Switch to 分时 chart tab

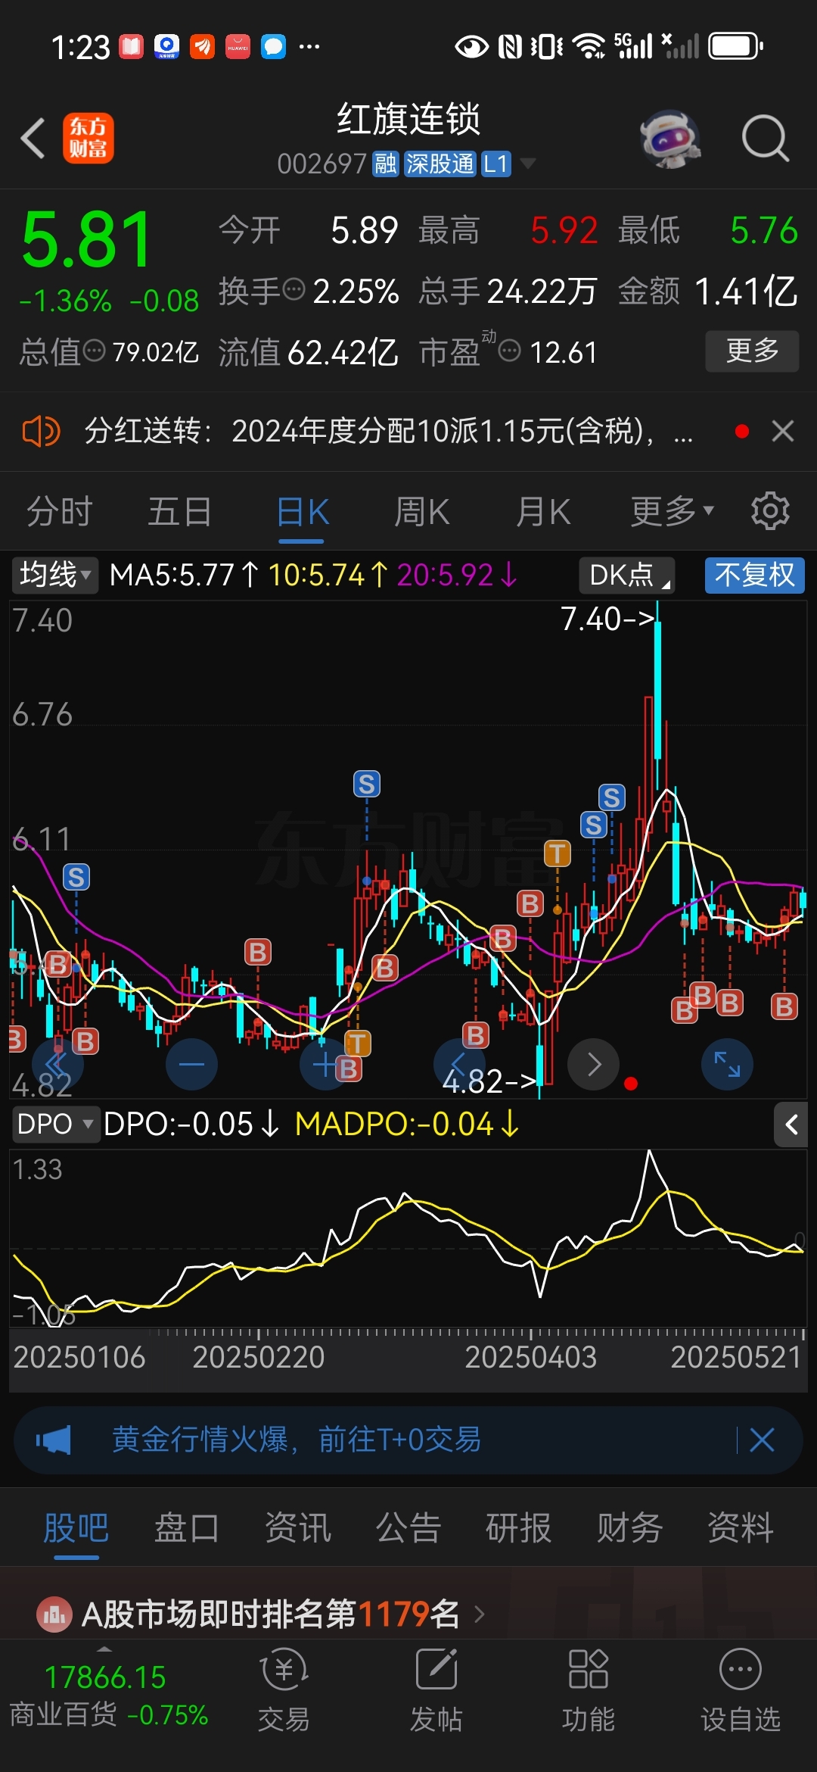tap(60, 512)
